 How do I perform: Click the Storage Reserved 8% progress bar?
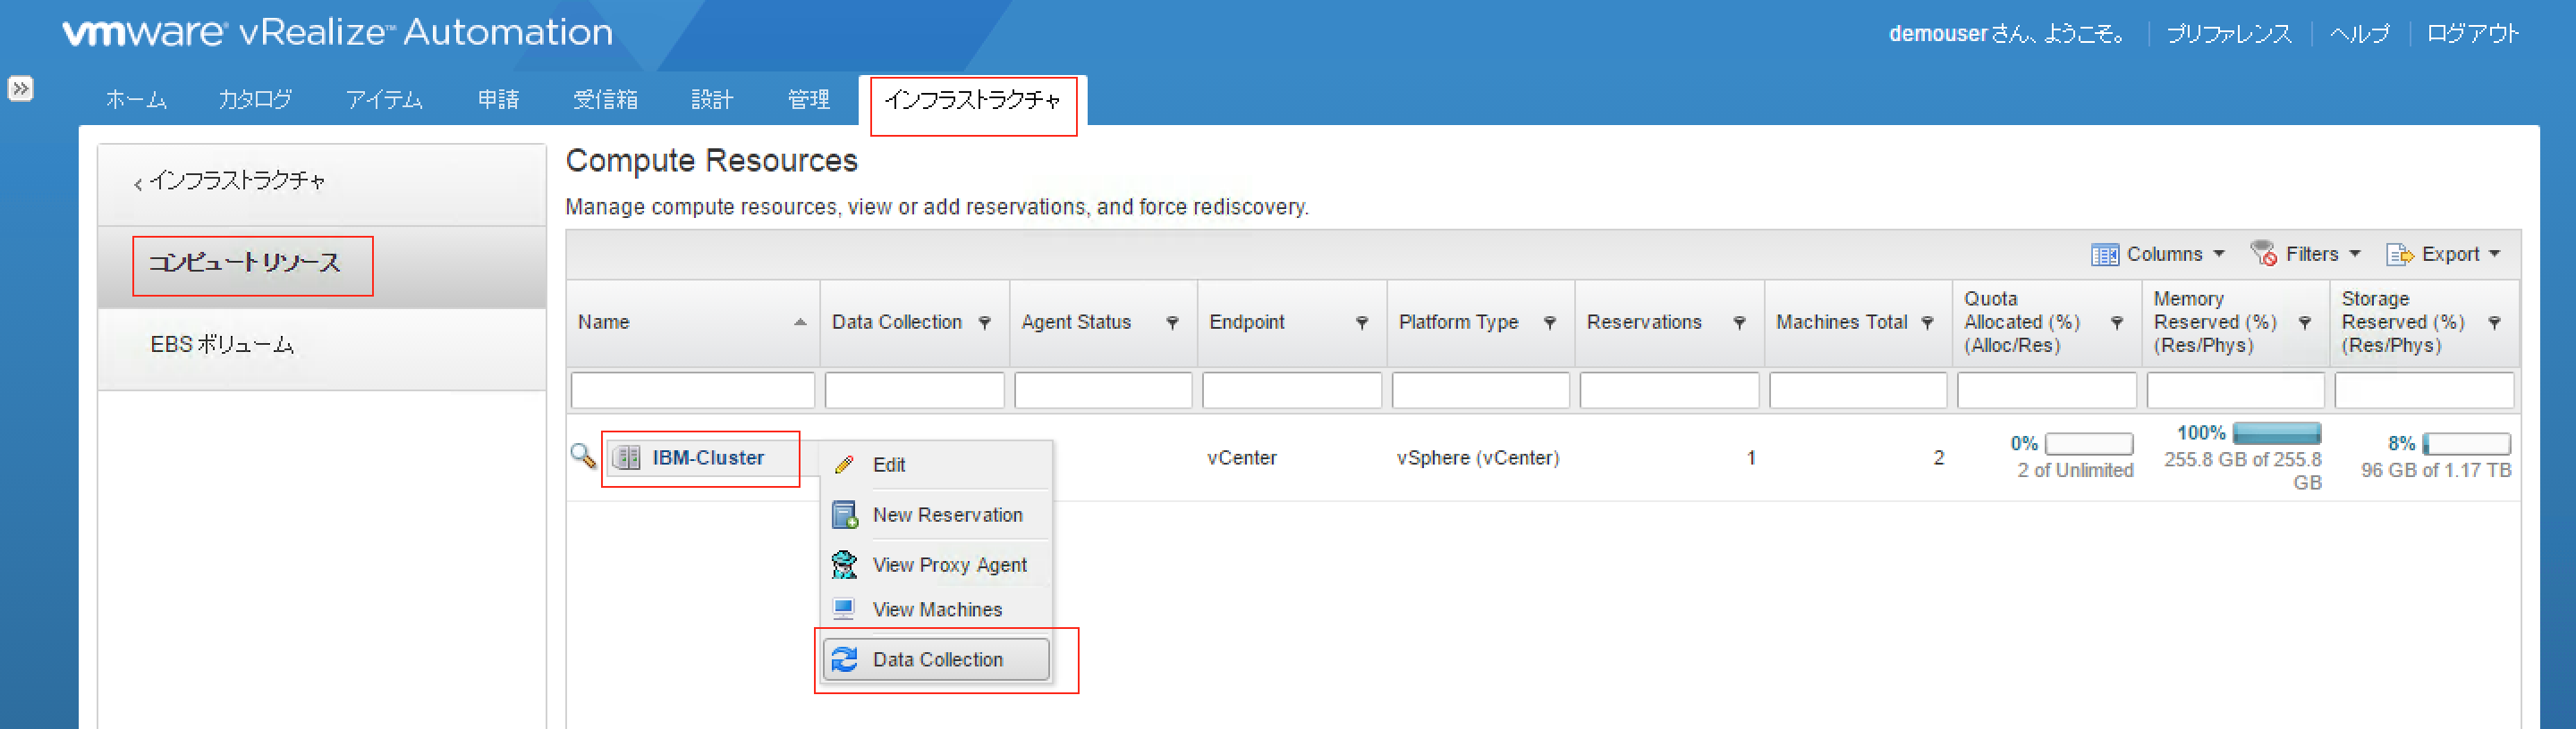click(2466, 443)
